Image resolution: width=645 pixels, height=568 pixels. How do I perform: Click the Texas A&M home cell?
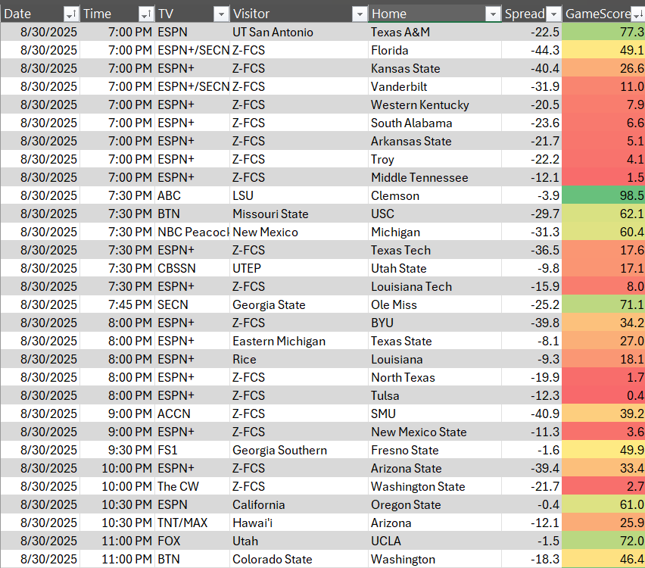(435, 32)
